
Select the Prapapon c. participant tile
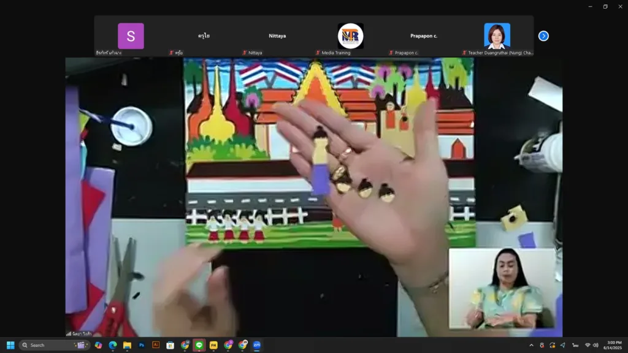(x=424, y=36)
